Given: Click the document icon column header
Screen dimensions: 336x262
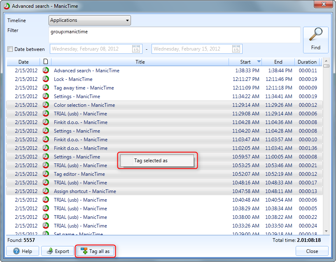Looking at the screenshot, I should (46, 62).
